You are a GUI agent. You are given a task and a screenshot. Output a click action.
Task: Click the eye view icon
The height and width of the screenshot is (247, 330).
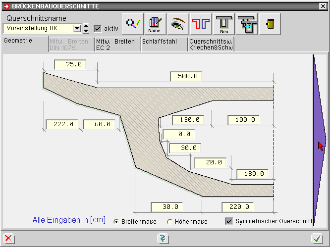point(178,24)
